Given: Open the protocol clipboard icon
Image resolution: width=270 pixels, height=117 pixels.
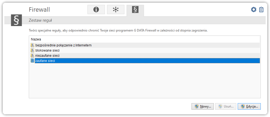Looking at the screenshot, I should coord(261,10).
